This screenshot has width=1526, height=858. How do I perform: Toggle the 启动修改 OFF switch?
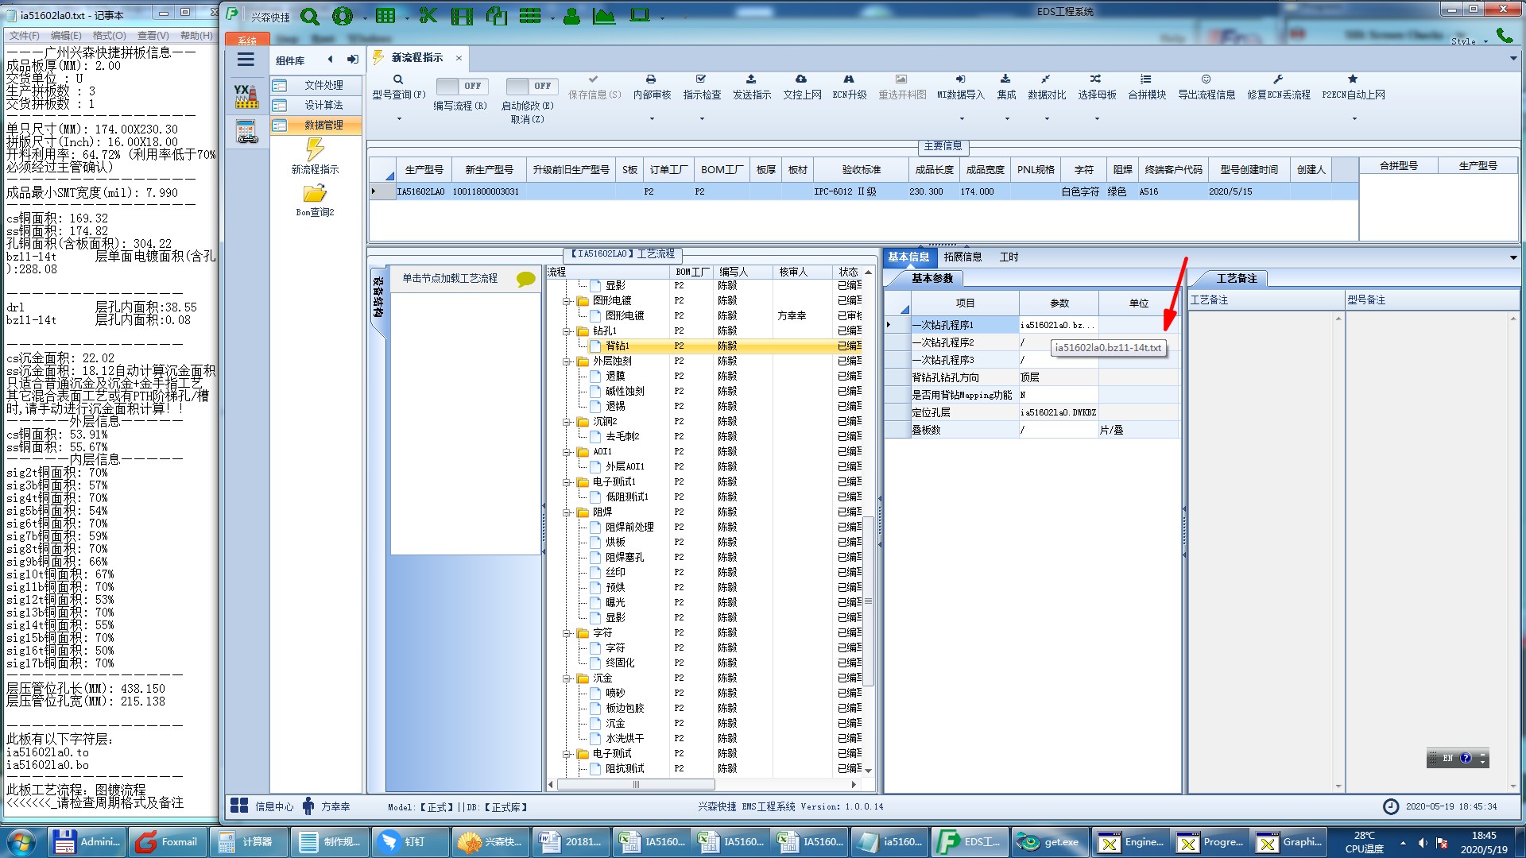(x=532, y=86)
